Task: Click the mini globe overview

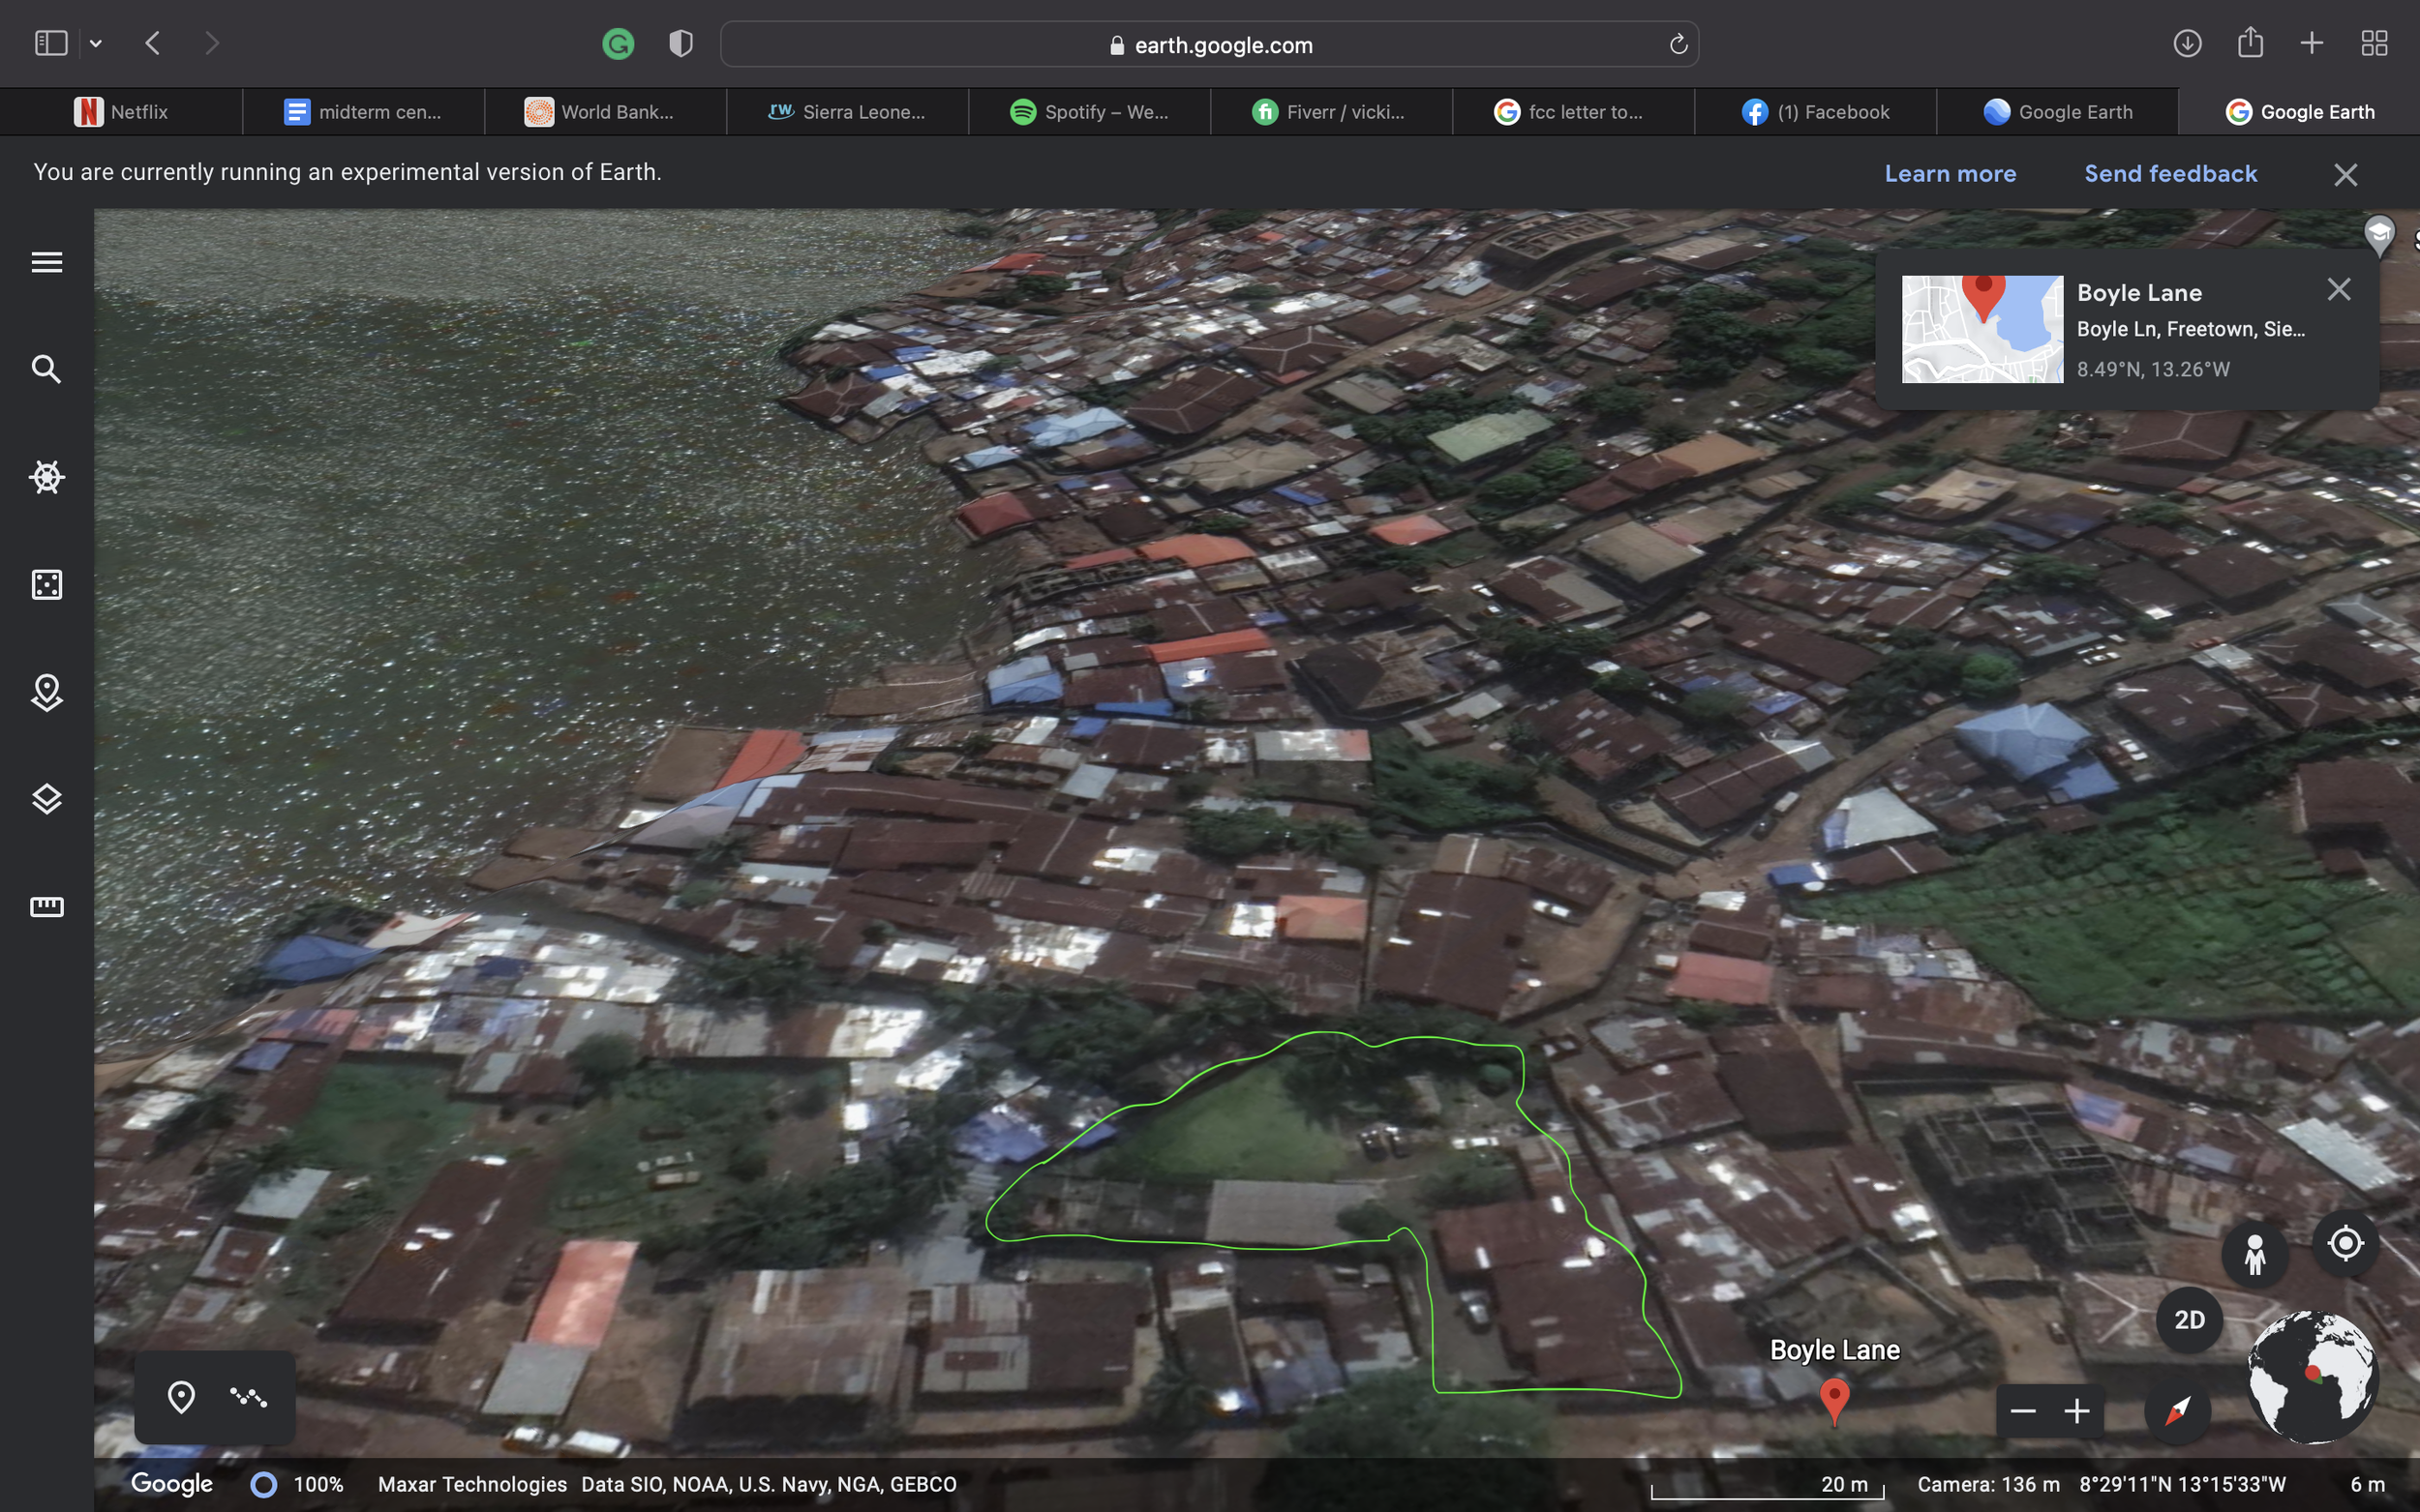Action: [x=2312, y=1377]
